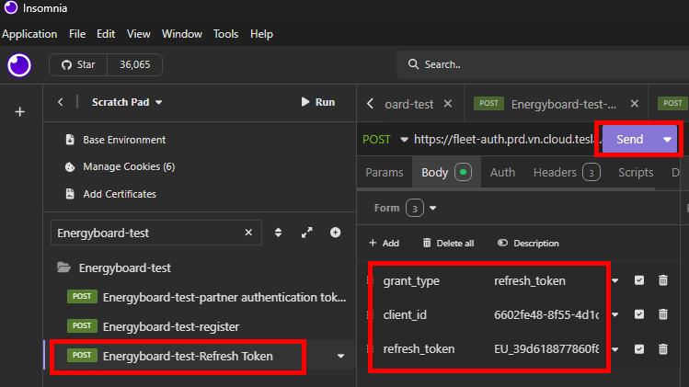Clear the Energyboard-test filter text
Viewport: 689px width, 387px height.
248,233
